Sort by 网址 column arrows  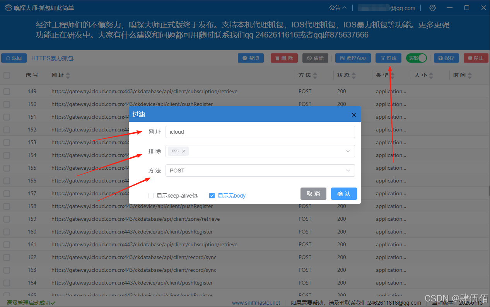pyautogui.click(x=68, y=75)
